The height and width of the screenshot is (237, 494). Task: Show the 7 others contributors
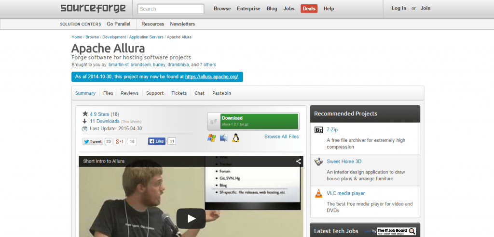coord(208,65)
